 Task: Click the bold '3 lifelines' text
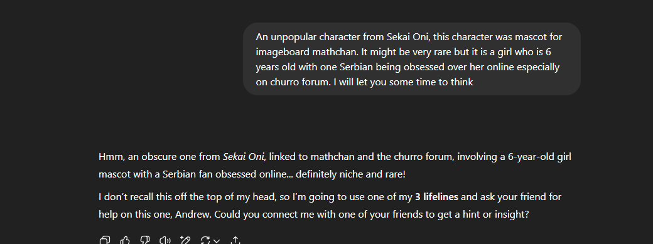(436, 196)
